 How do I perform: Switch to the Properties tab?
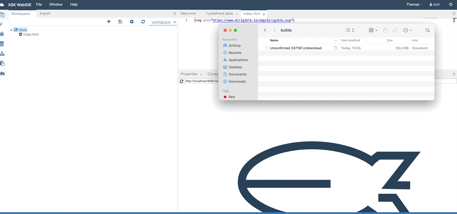point(189,74)
